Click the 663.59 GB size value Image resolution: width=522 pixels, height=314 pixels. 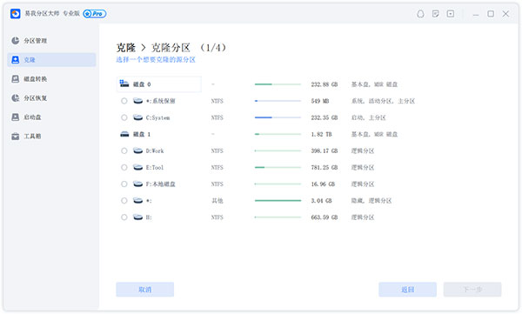(x=325, y=217)
